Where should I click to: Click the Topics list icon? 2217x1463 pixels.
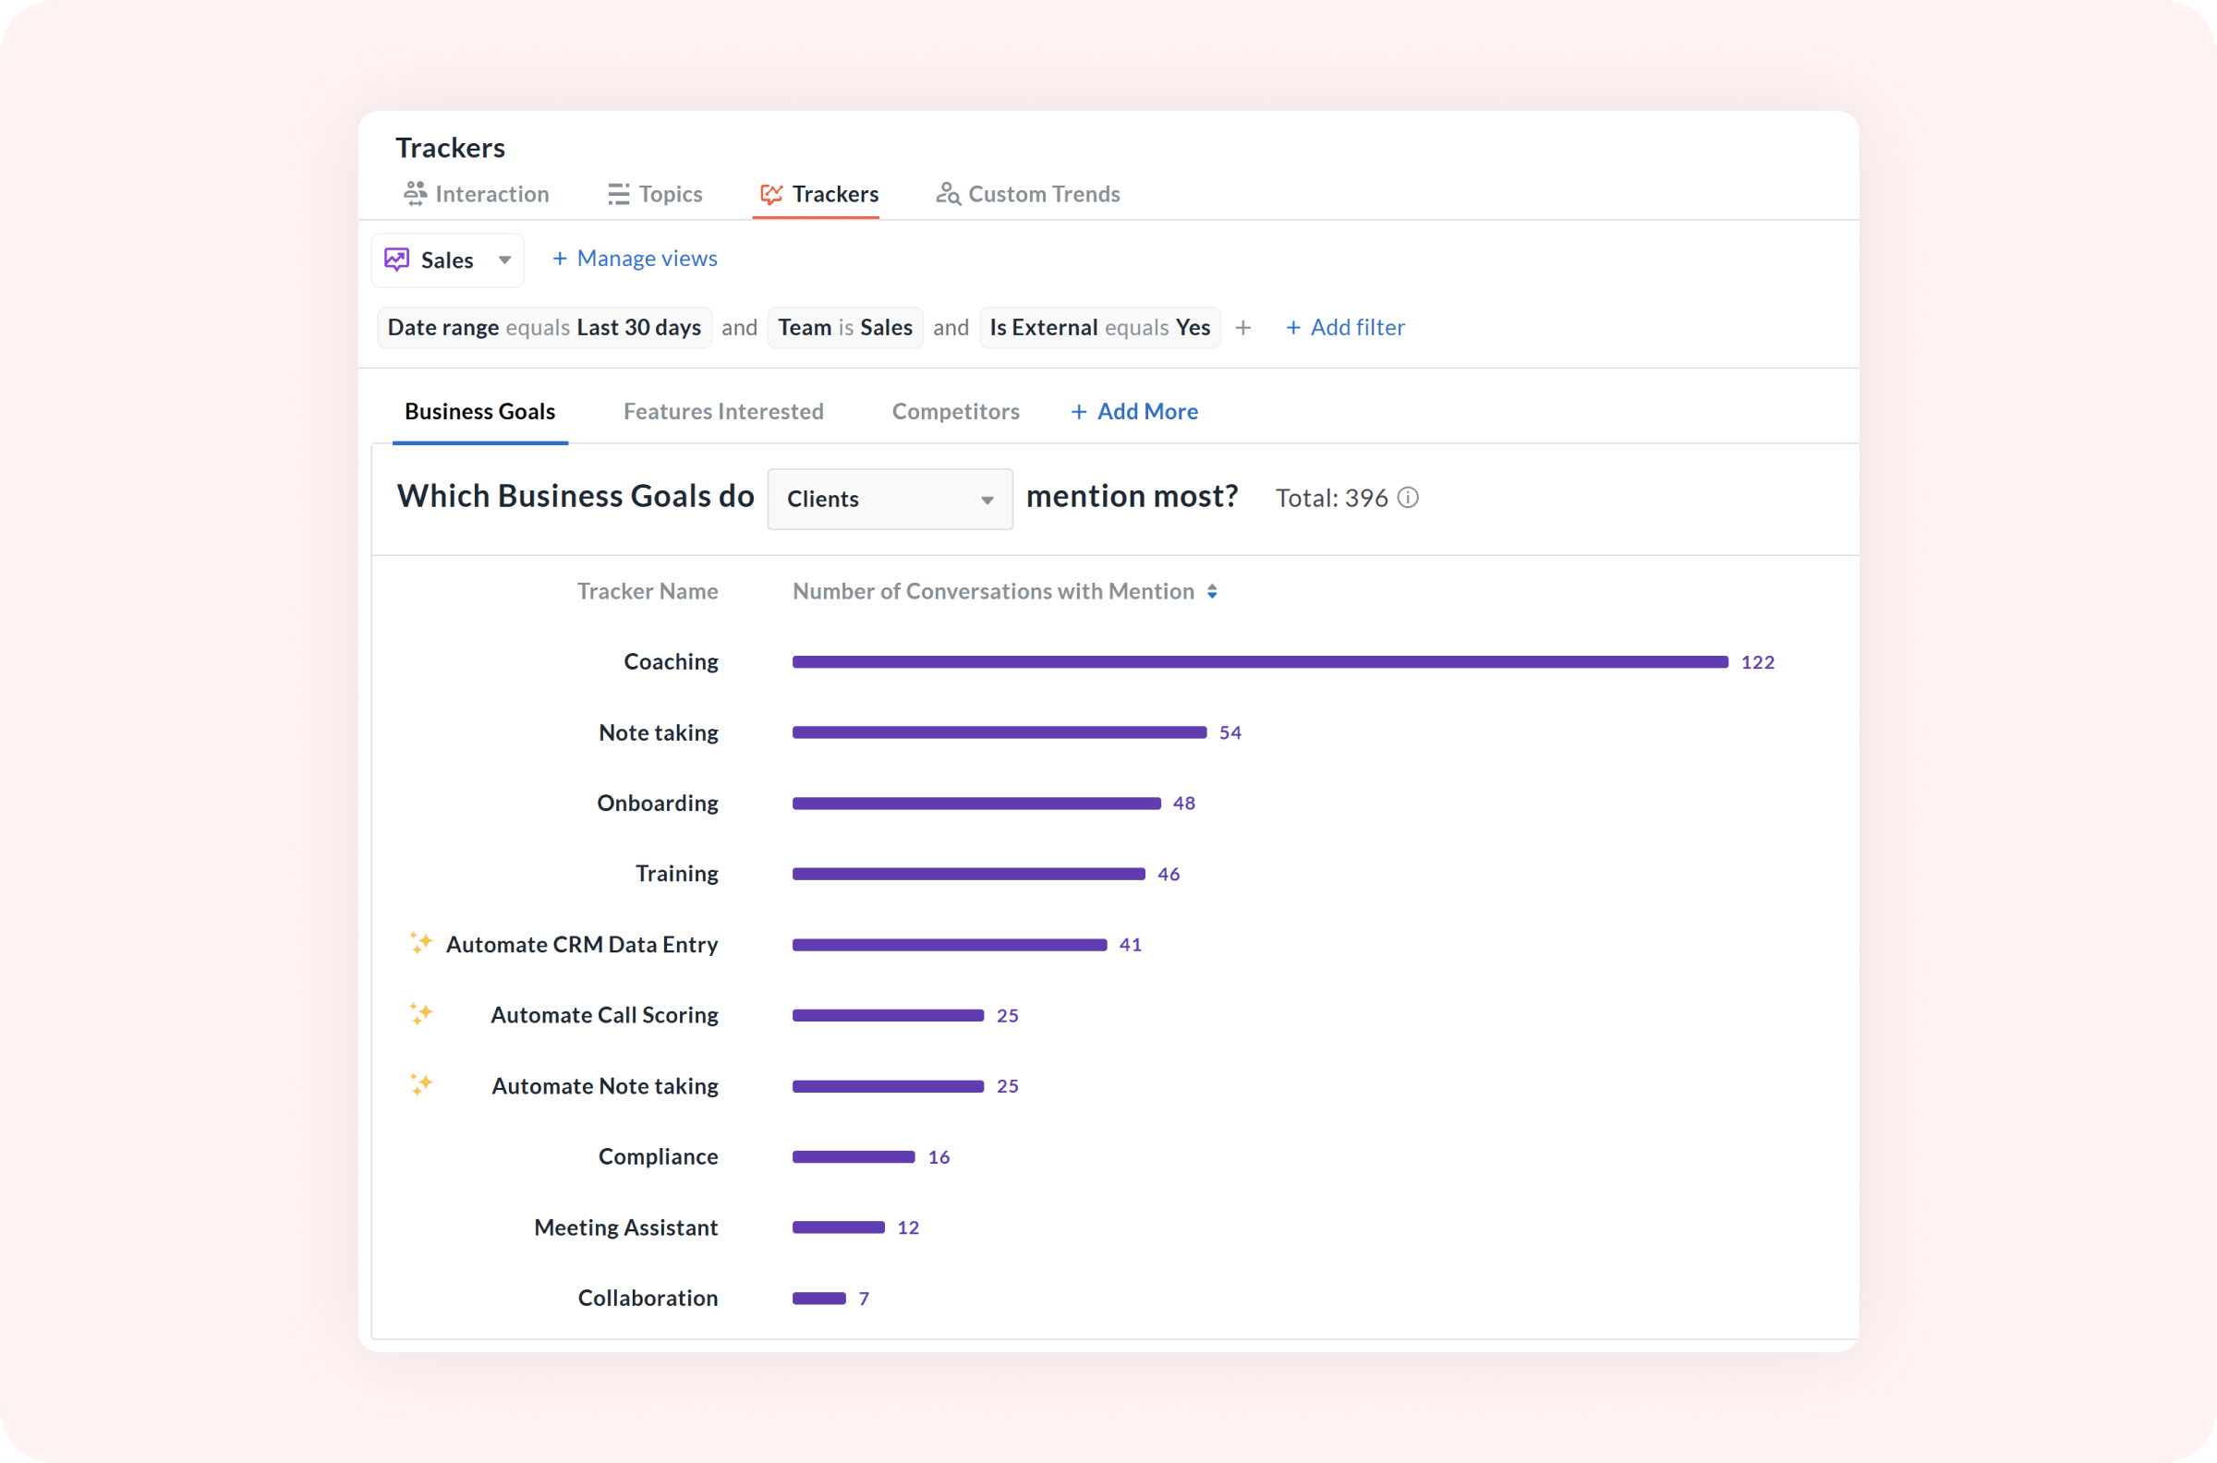(x=618, y=194)
